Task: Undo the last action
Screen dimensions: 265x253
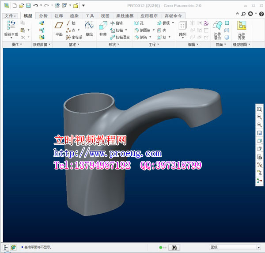Action: pos(35,6)
